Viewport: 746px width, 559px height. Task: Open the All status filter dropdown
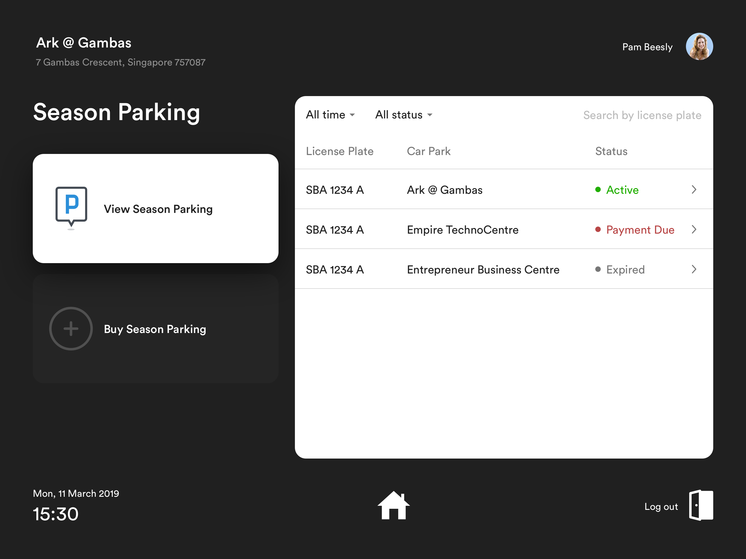[404, 115]
